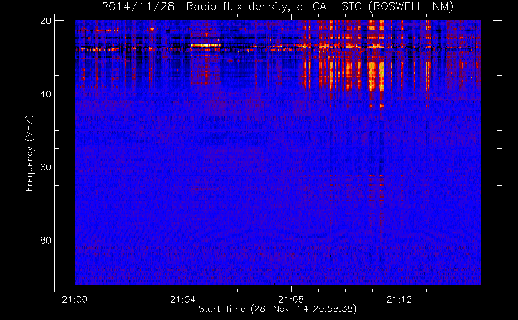Image resolution: width=518 pixels, height=320 pixels.
Task: Click the 21:12 time tick label
Action: click(x=399, y=300)
